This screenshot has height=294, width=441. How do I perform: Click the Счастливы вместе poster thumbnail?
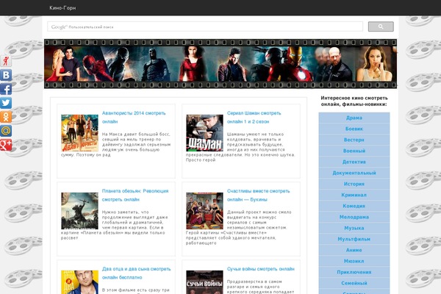(204, 211)
